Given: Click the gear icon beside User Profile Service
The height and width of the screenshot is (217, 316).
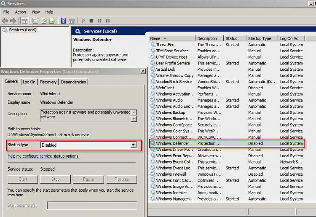Looking at the screenshot, I should (x=153, y=63).
